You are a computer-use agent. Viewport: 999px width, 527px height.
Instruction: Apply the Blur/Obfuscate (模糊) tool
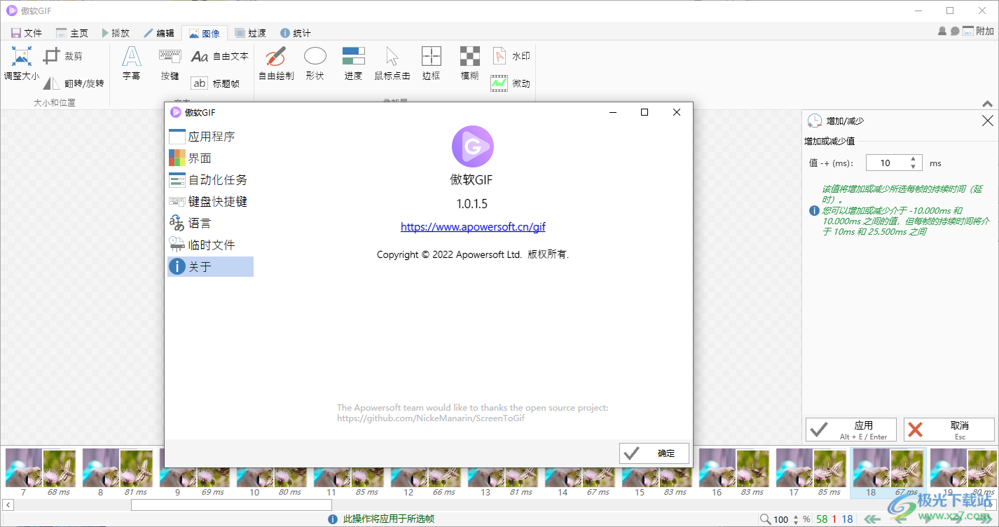[x=470, y=63]
